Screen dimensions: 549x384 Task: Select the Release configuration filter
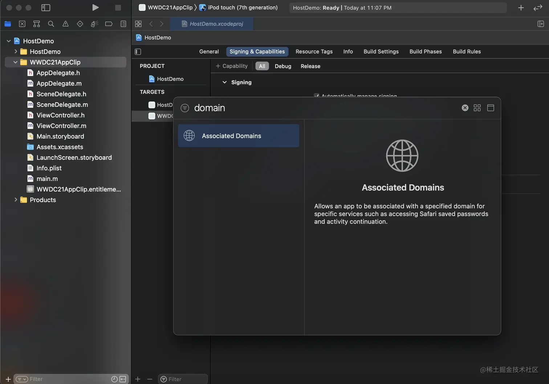(x=310, y=66)
